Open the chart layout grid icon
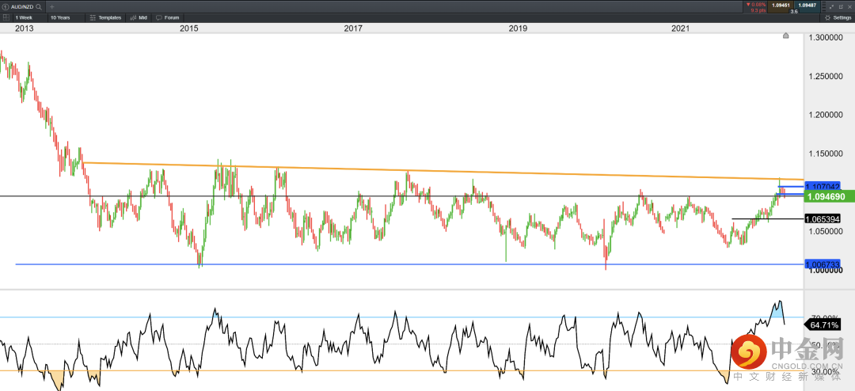 point(6,17)
